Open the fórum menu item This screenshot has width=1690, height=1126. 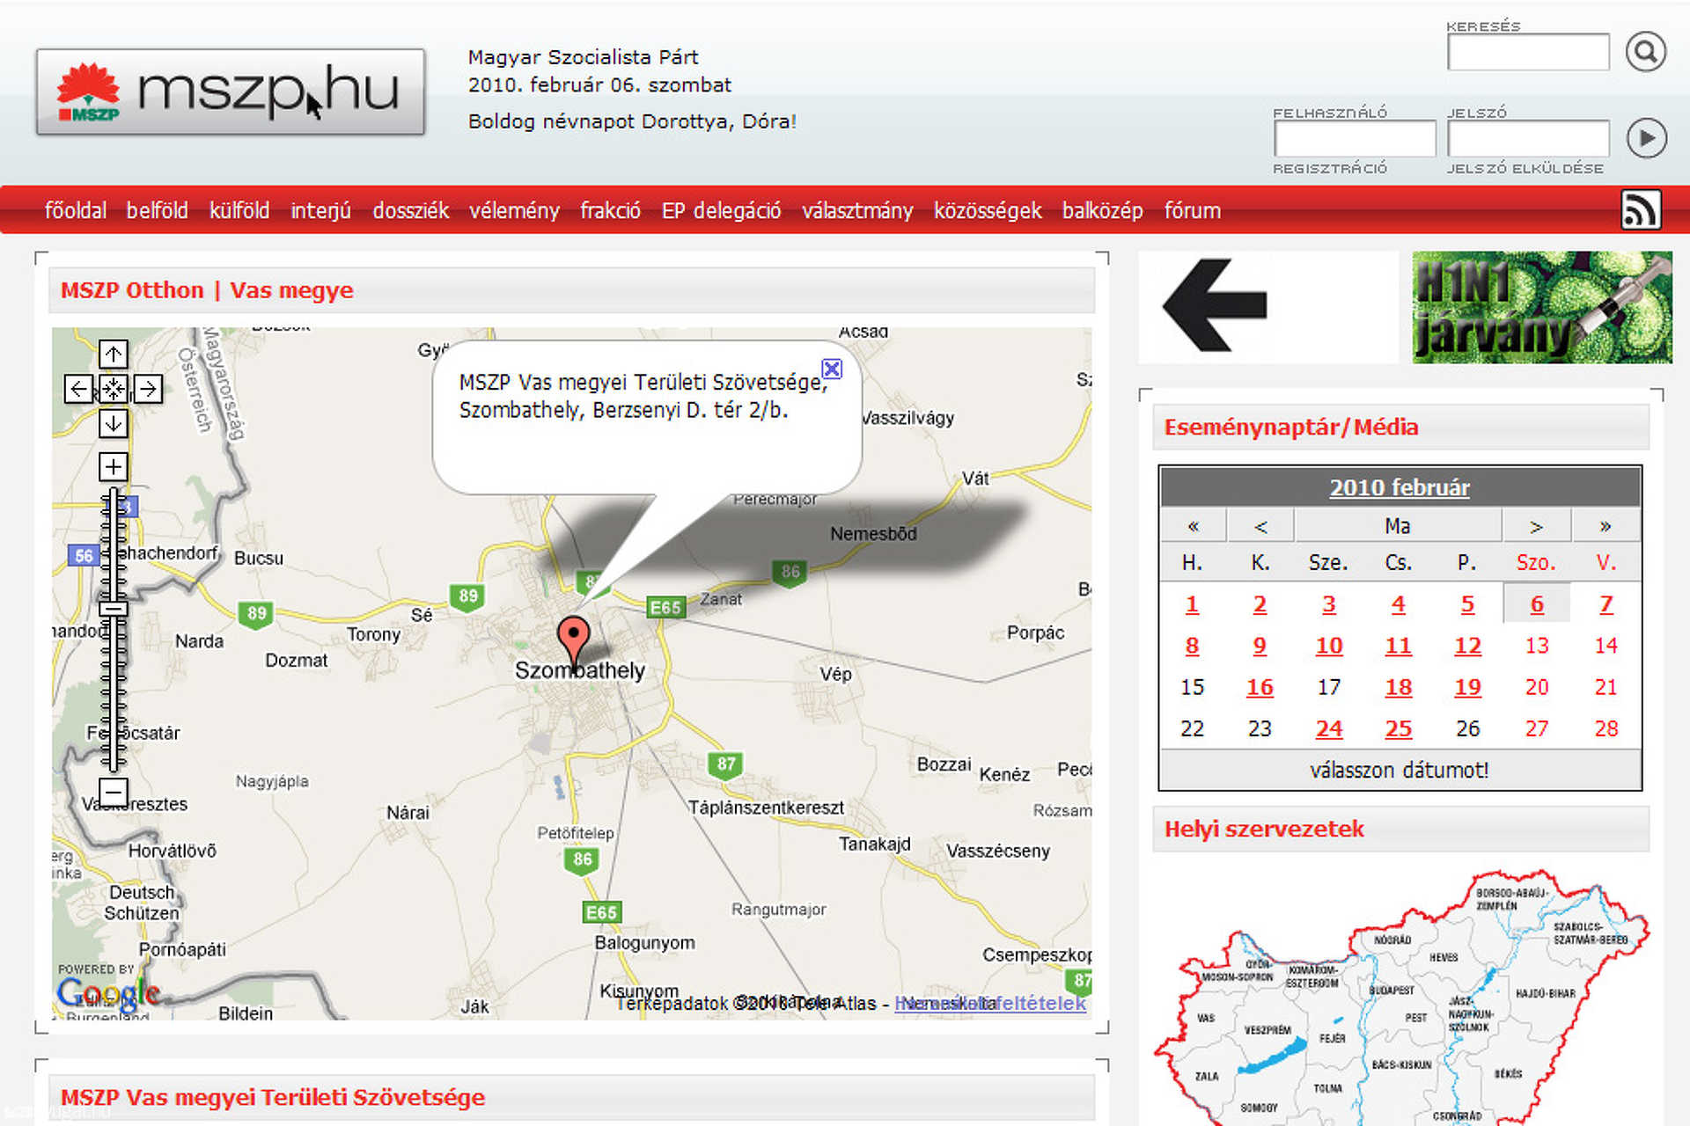(1193, 211)
